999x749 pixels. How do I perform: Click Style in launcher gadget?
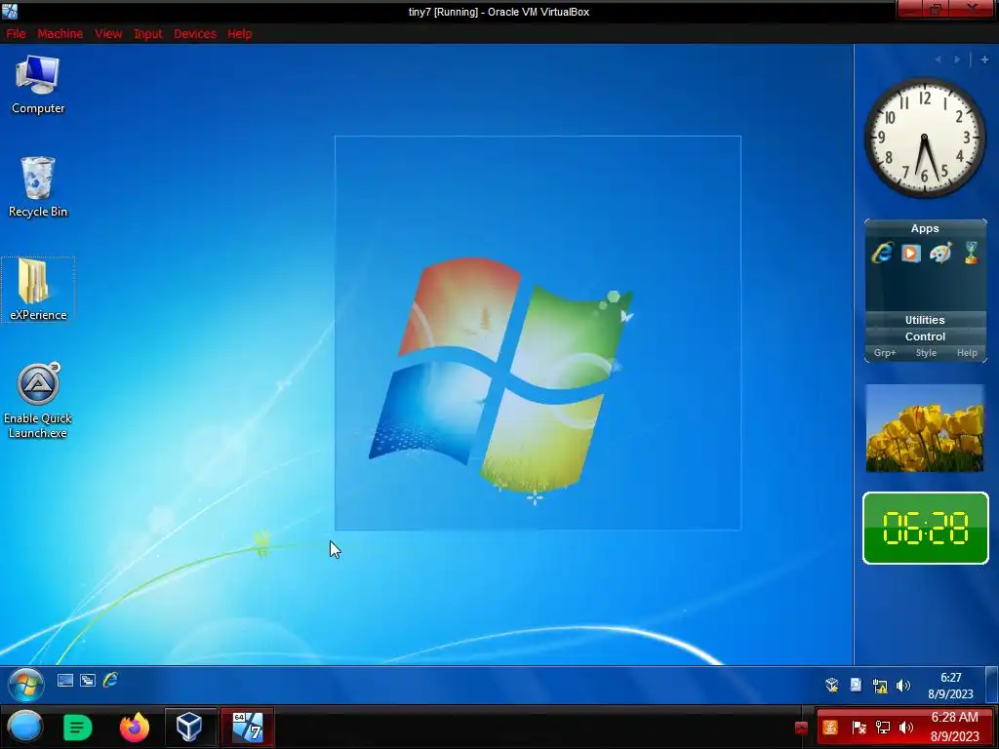[x=926, y=353]
